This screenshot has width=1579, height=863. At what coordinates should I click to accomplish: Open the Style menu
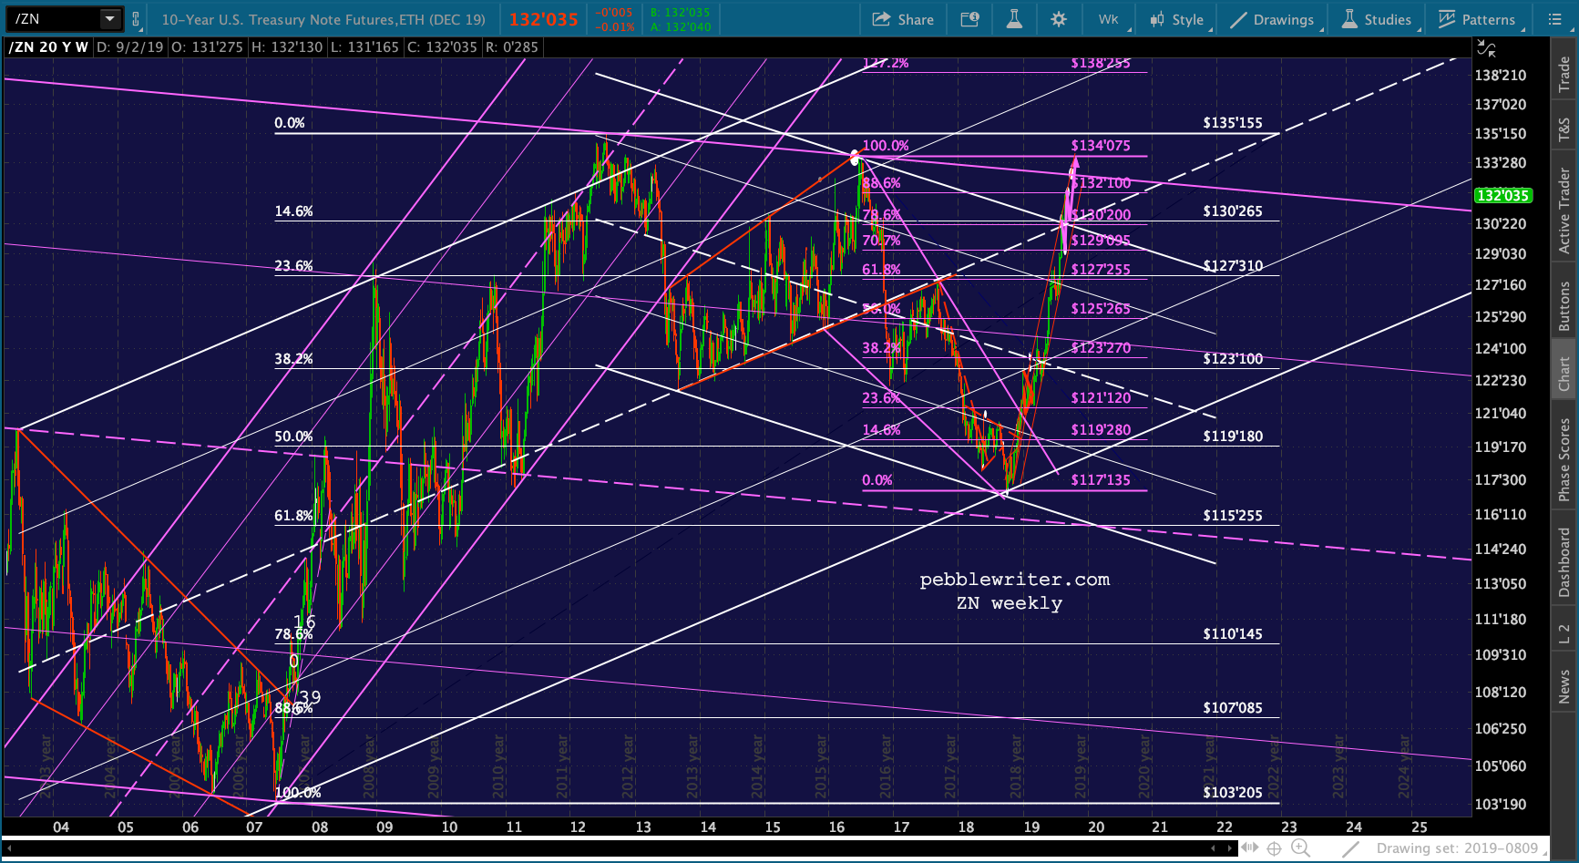tap(1177, 19)
